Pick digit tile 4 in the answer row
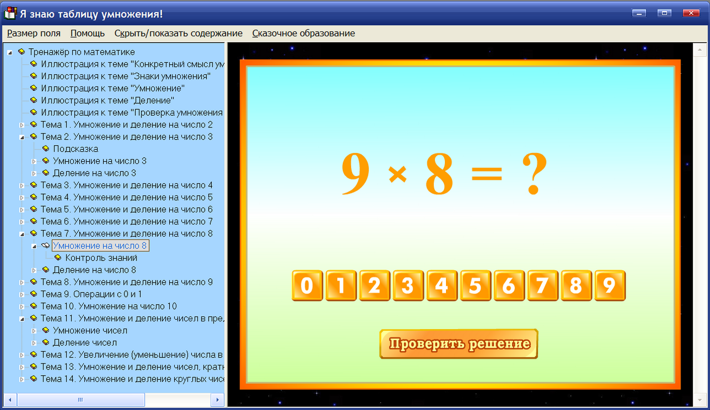This screenshot has width=710, height=410. coord(442,286)
